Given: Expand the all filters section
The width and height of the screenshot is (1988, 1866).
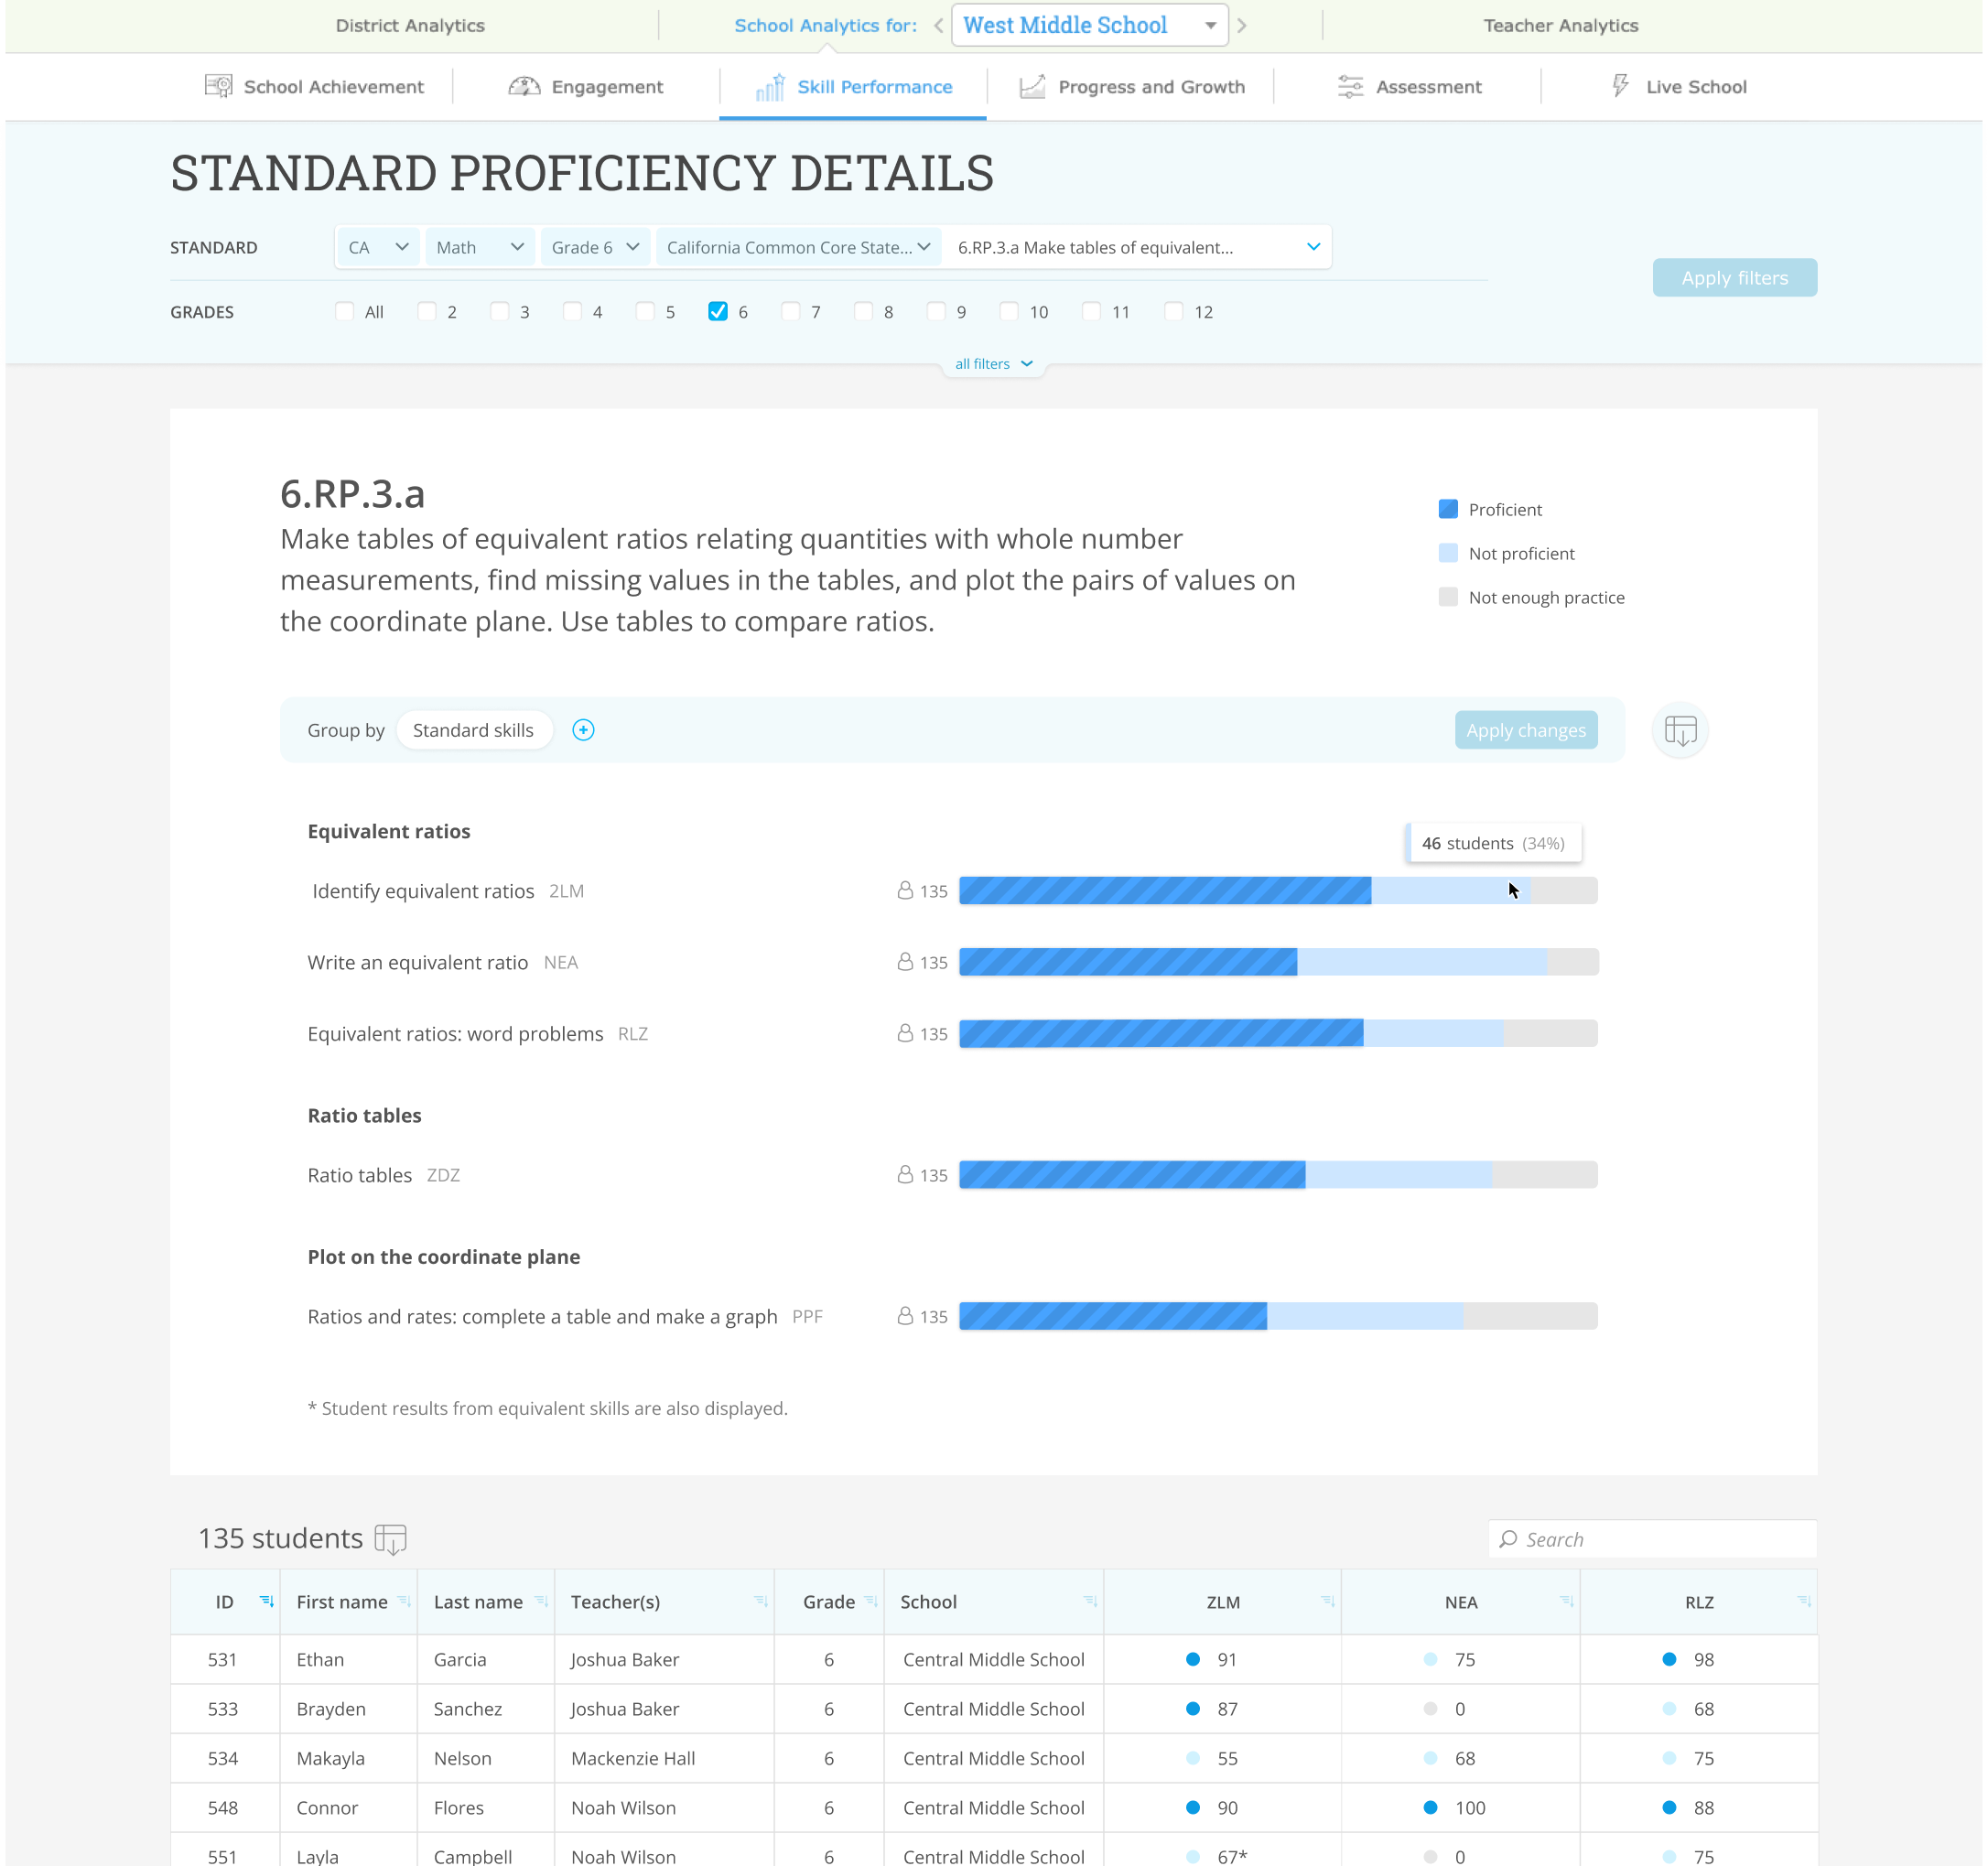Looking at the screenshot, I should (993, 364).
